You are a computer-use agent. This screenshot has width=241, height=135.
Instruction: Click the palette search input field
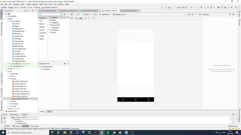tap(50, 14)
